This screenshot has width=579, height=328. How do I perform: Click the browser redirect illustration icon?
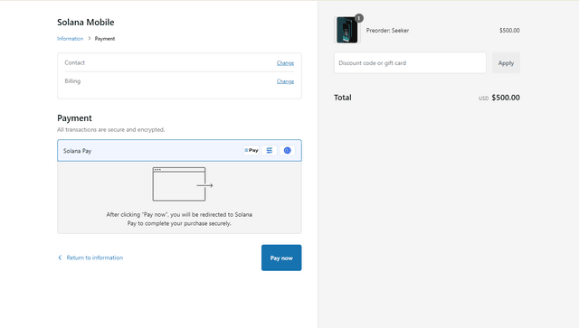(183, 184)
